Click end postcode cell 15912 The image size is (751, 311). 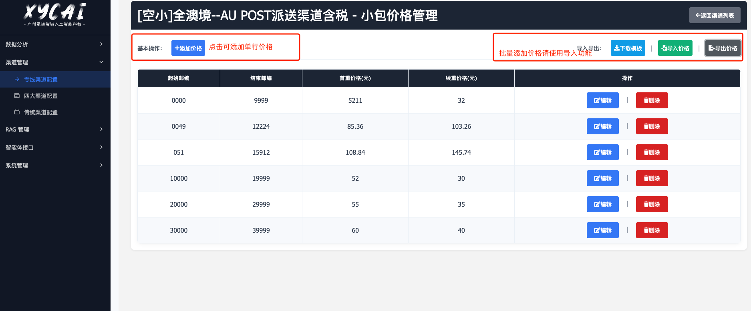(x=261, y=152)
